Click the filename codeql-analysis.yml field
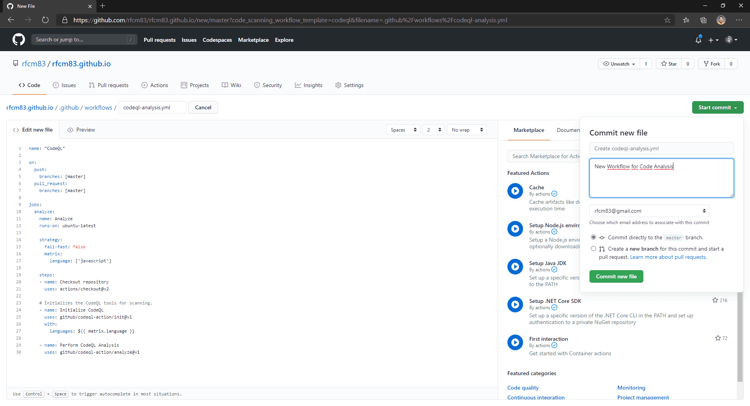 coord(152,107)
